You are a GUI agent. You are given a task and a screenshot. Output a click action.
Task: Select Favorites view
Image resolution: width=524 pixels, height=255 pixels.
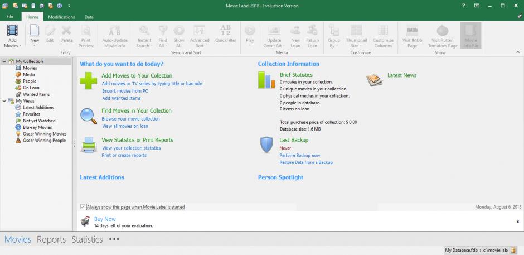tap(31, 114)
